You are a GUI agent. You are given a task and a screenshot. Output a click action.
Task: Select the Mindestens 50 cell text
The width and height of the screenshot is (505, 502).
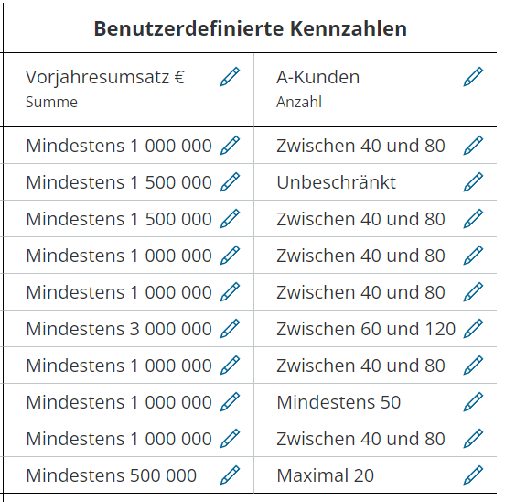[338, 402]
